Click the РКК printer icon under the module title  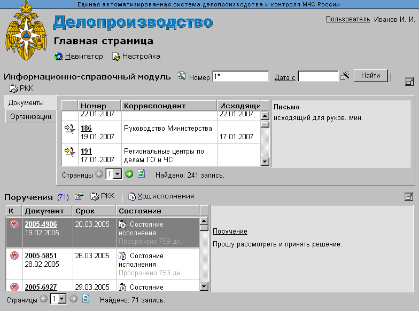[x=13, y=89]
